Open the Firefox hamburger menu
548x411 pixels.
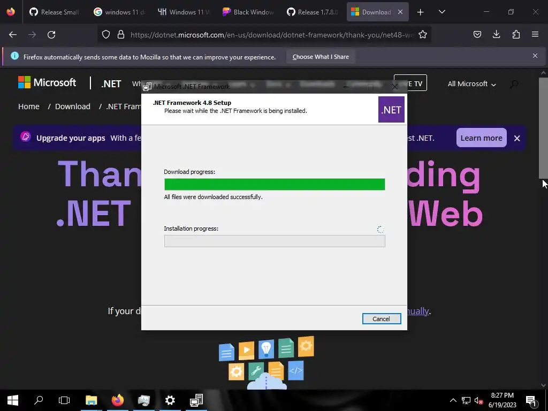(535, 34)
